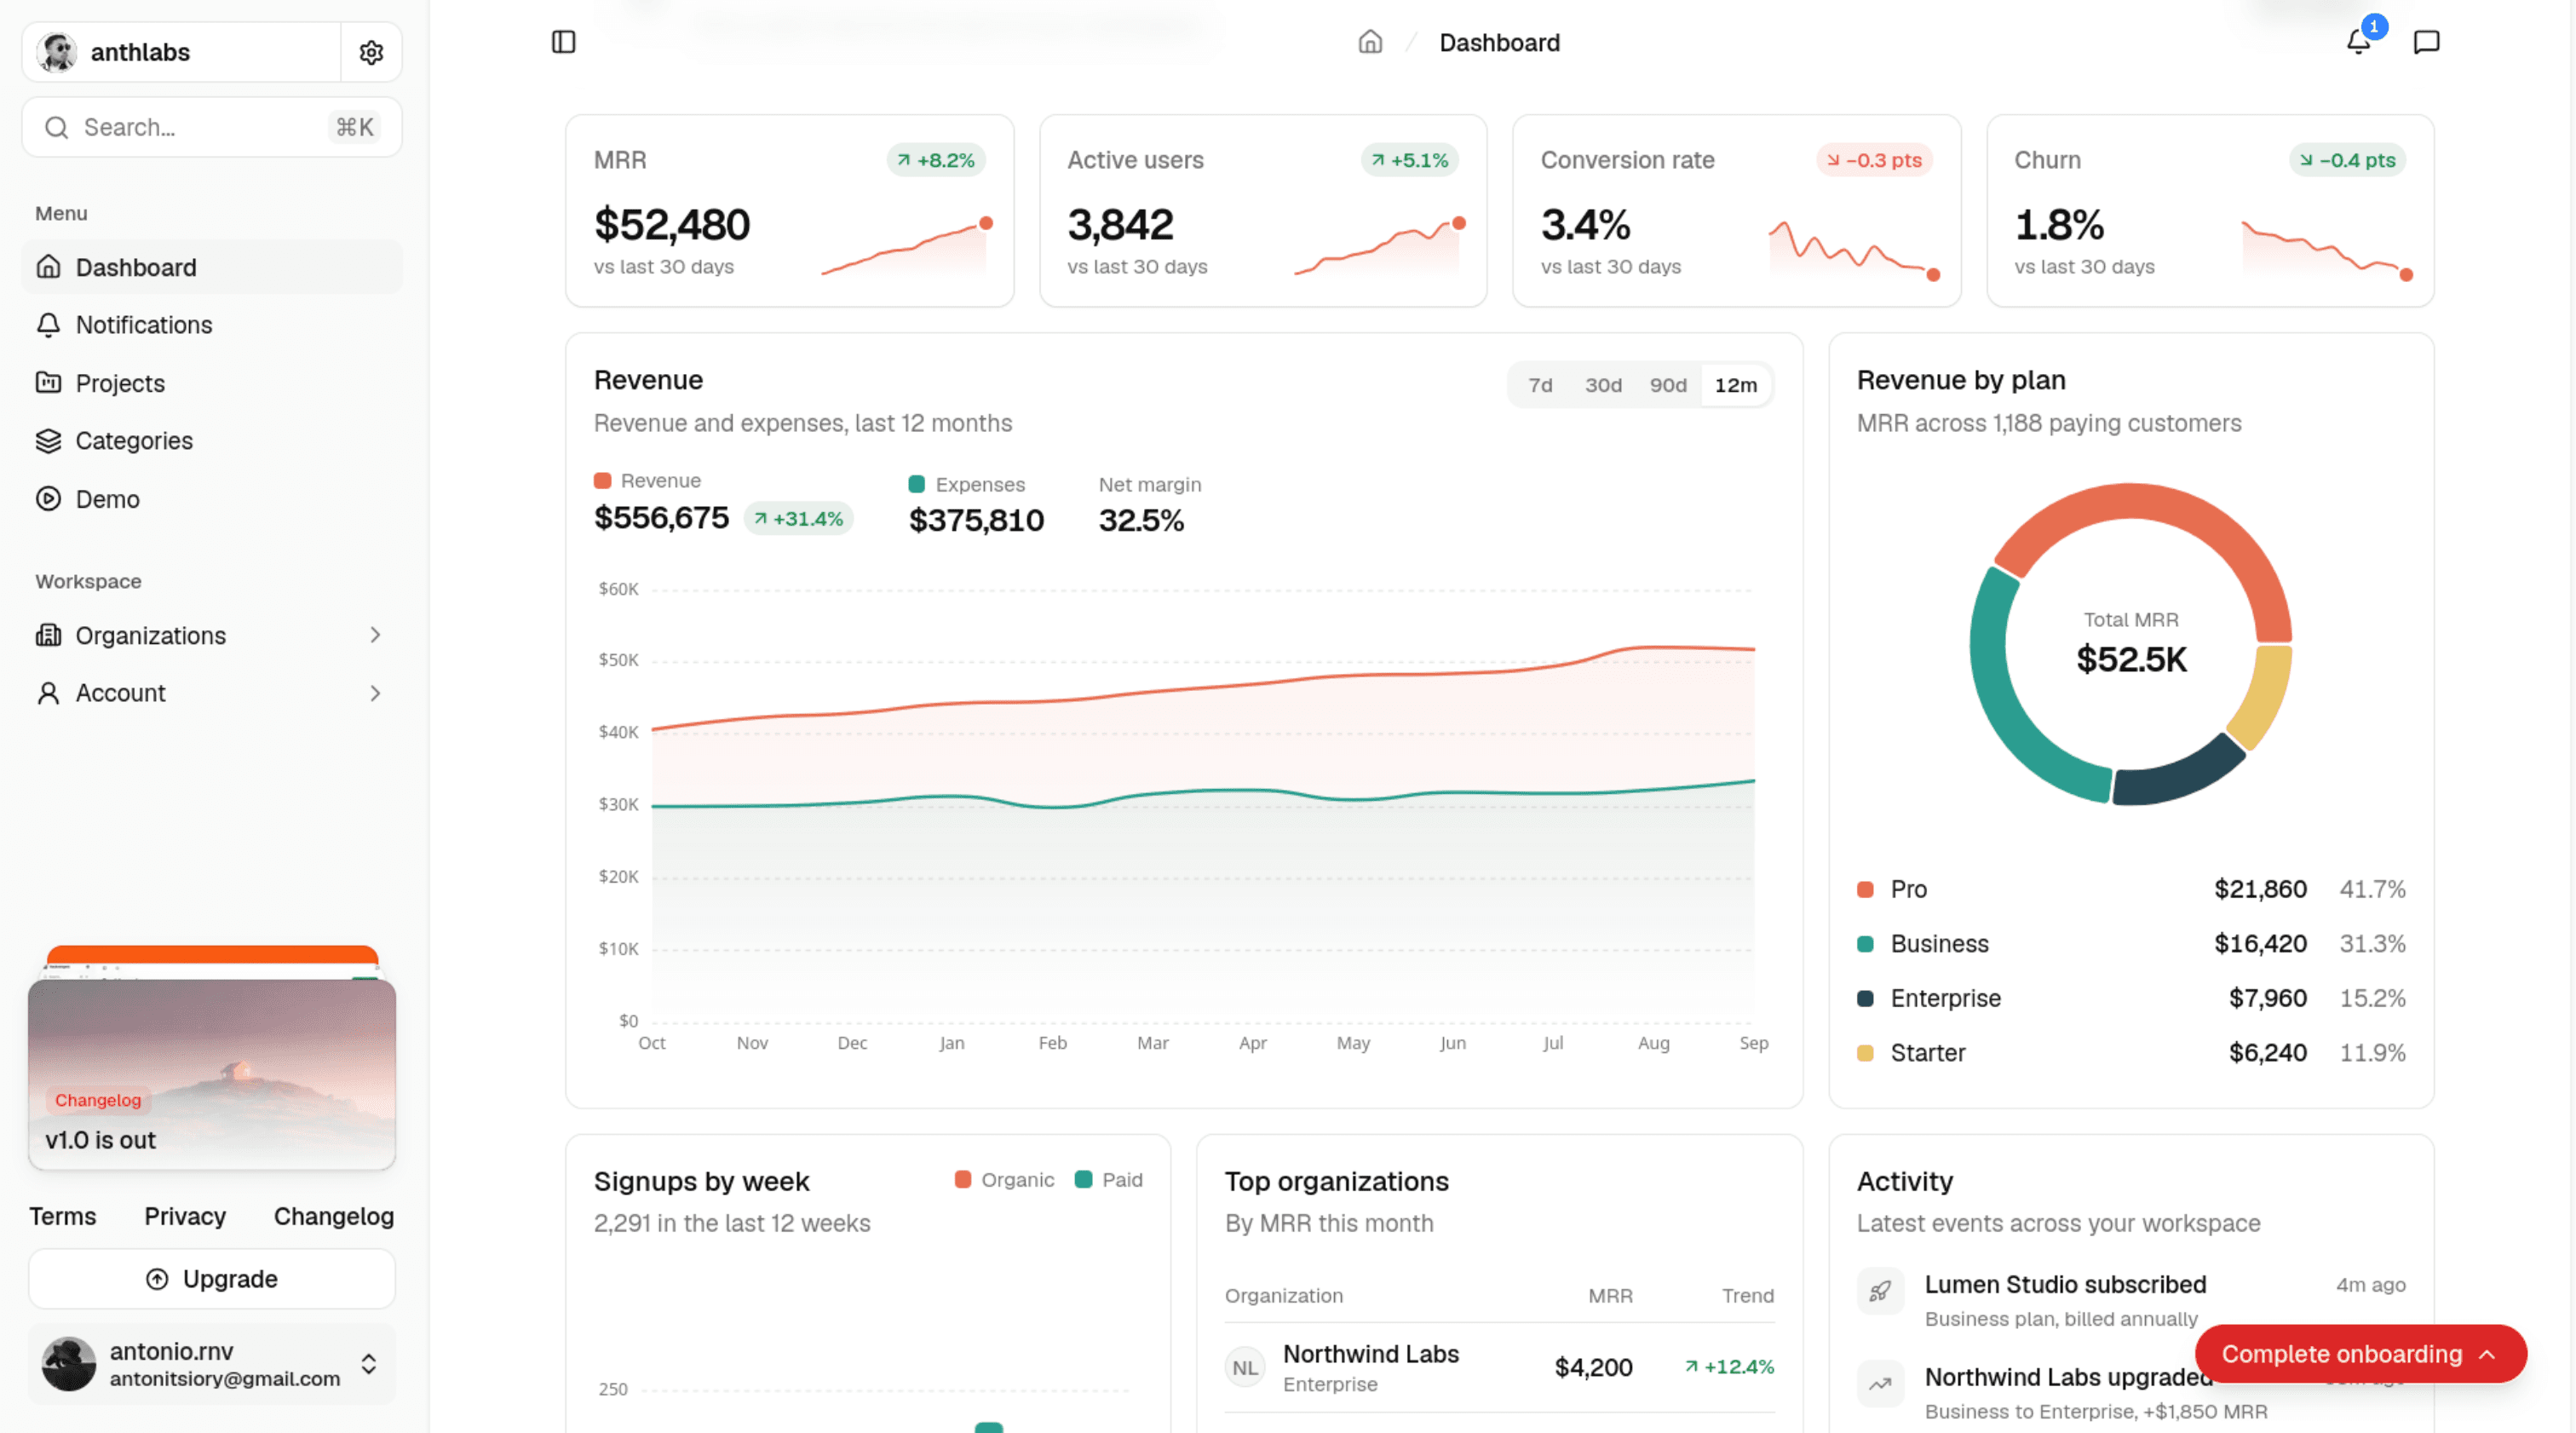Screen dimensions: 2576x1433
Task: Select the 30d revenue range
Action: coord(1603,385)
